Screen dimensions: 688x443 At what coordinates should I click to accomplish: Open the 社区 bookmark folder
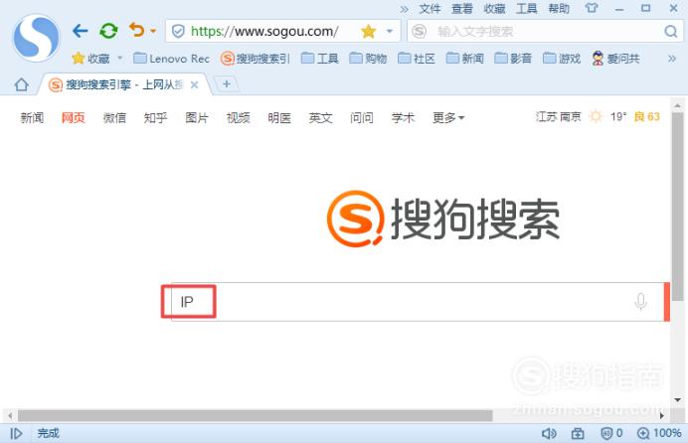pyautogui.click(x=417, y=59)
